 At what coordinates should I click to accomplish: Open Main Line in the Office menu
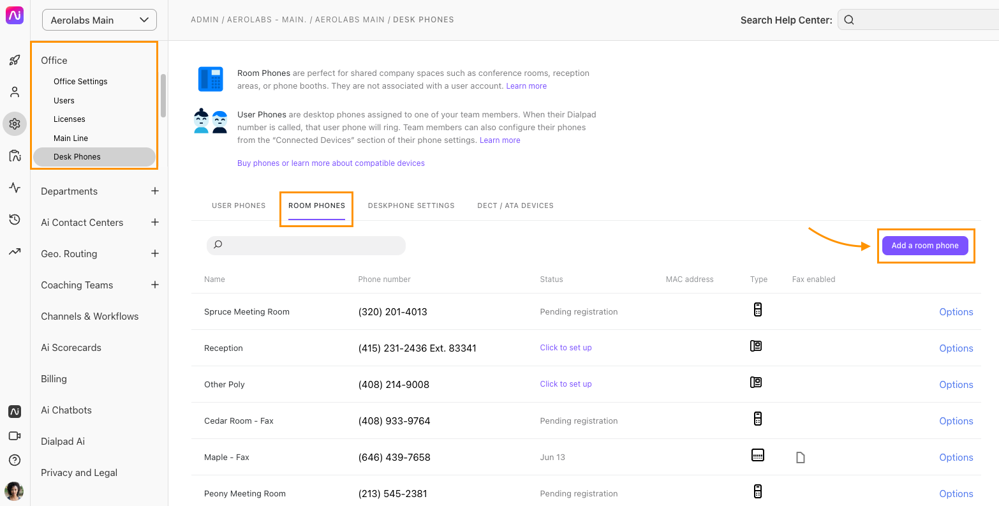71,138
